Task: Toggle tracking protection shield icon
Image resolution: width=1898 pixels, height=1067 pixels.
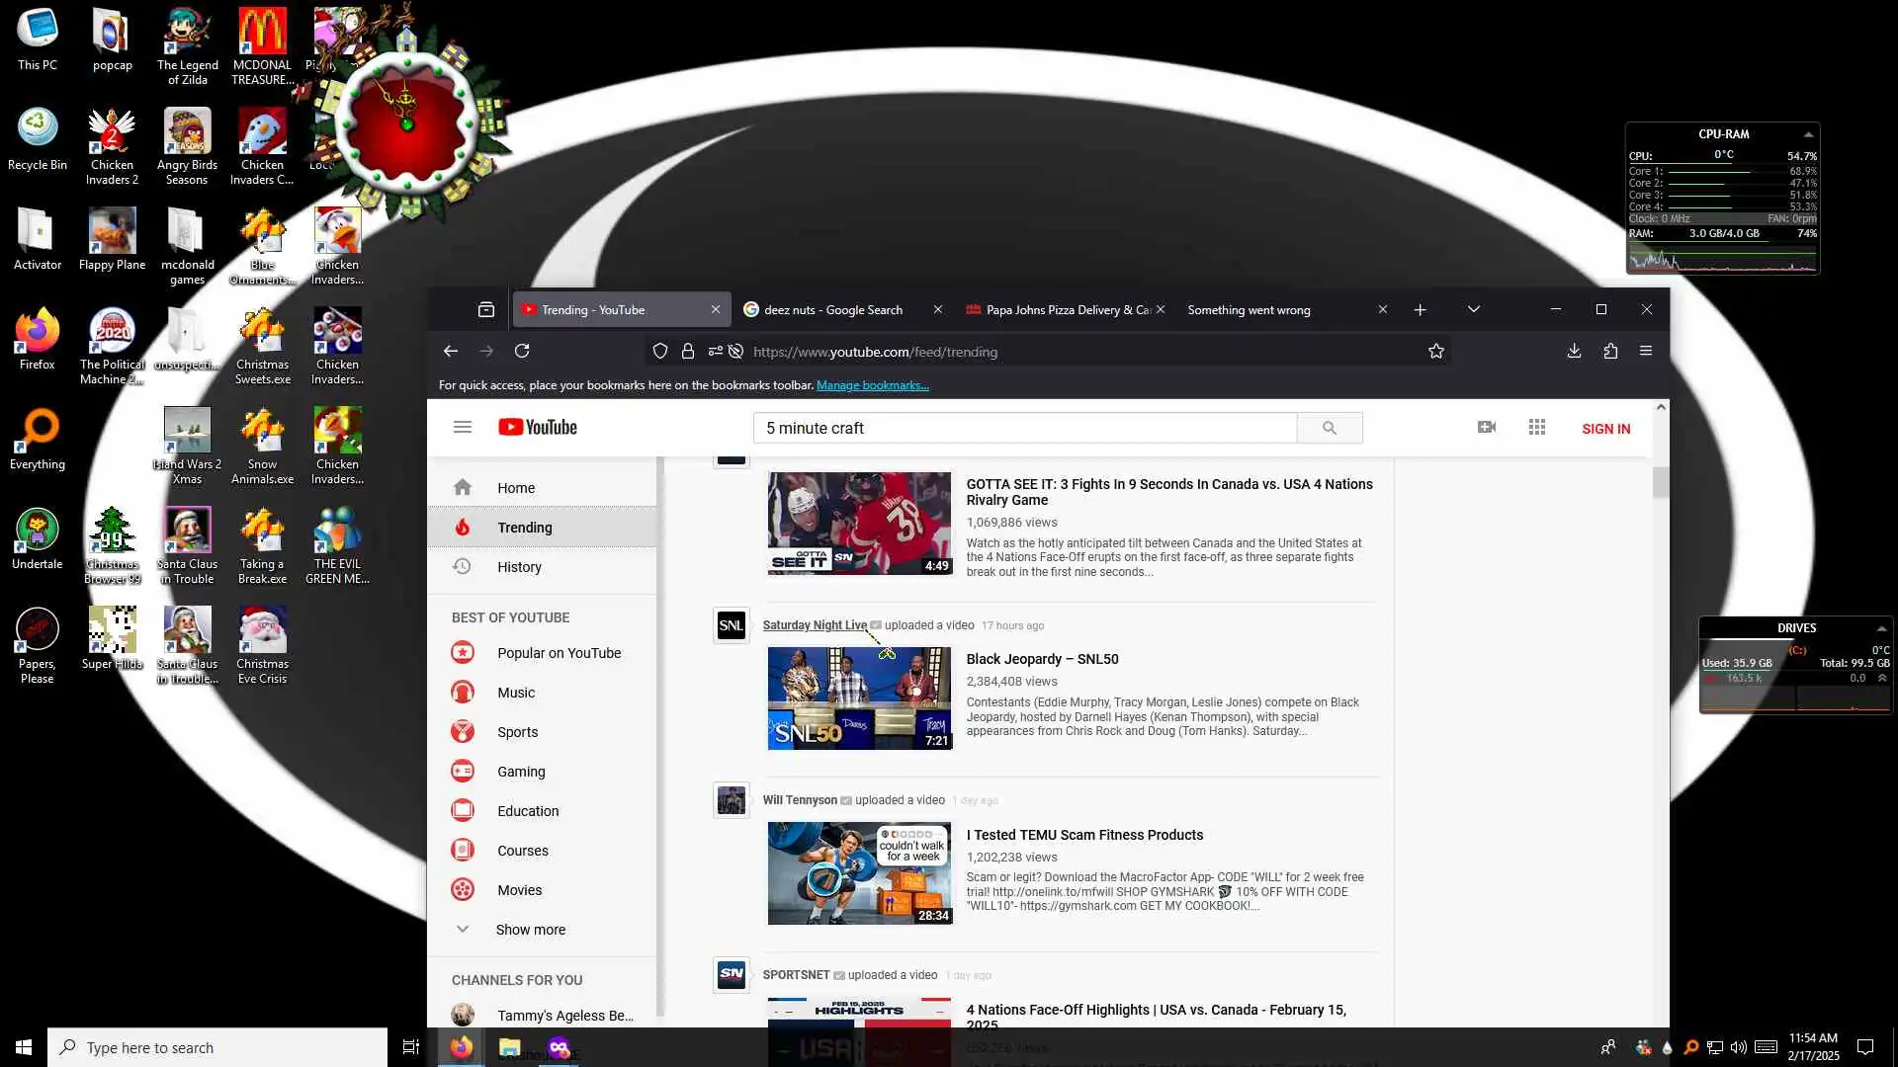Action: [x=660, y=351]
